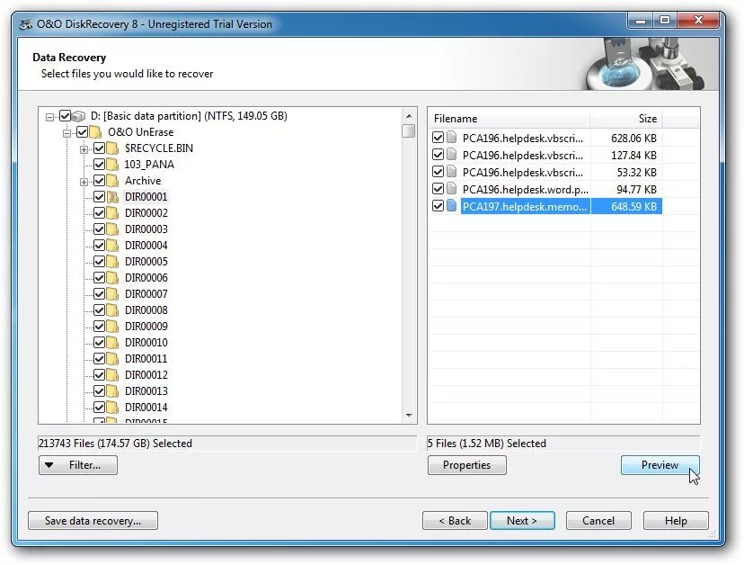
Task: Click the DIR00012 folder icon
Action: [112, 374]
